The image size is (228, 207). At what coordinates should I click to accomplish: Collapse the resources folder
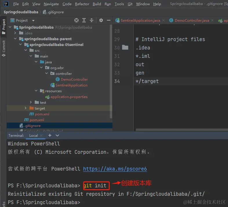[36, 91]
